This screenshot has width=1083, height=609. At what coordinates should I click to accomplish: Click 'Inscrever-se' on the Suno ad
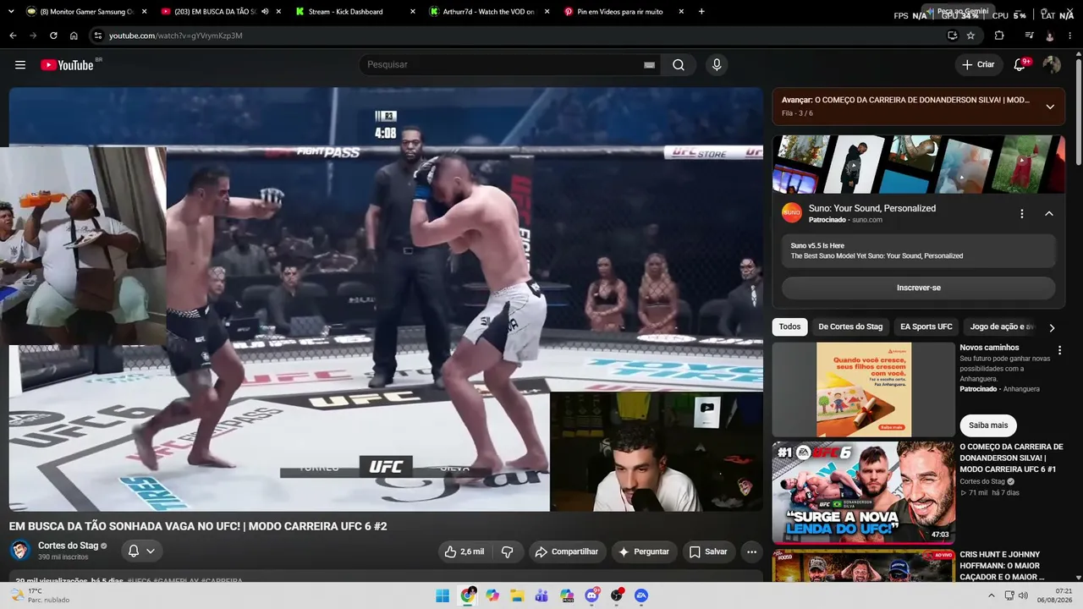pos(918,288)
